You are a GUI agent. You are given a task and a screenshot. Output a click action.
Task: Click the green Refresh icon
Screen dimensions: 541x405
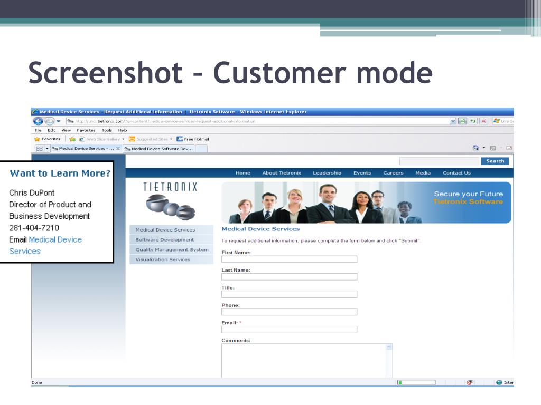coord(473,121)
